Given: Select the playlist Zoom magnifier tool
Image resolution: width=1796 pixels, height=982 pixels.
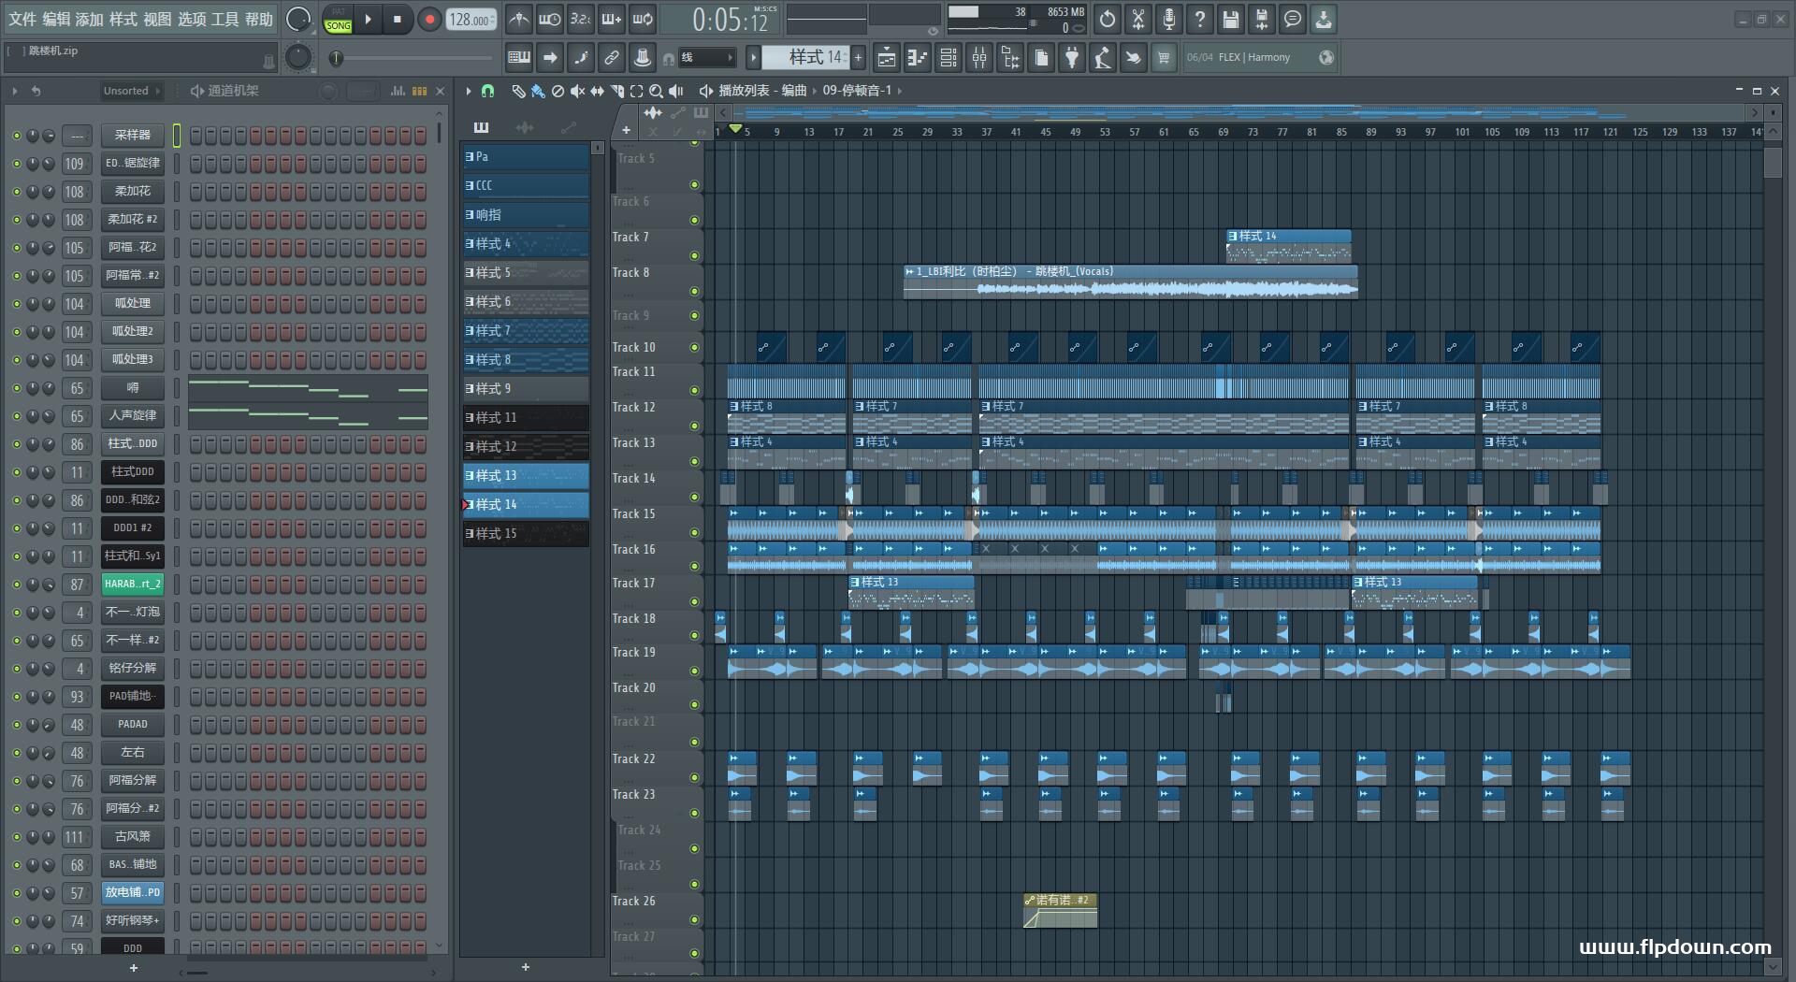Looking at the screenshot, I should [x=656, y=91].
